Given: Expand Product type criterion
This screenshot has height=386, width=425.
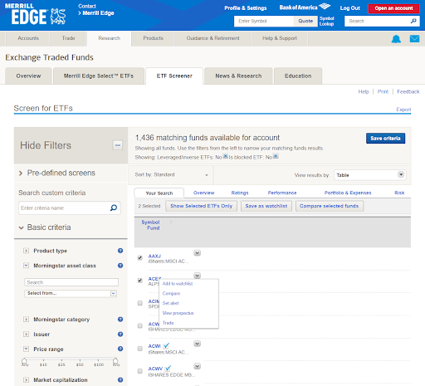Looking at the screenshot, I should [x=26, y=251].
